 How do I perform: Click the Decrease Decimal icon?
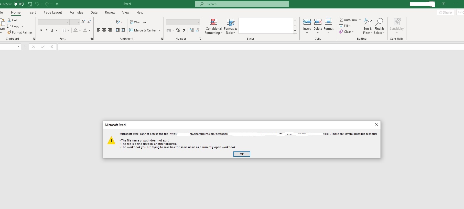197,30
